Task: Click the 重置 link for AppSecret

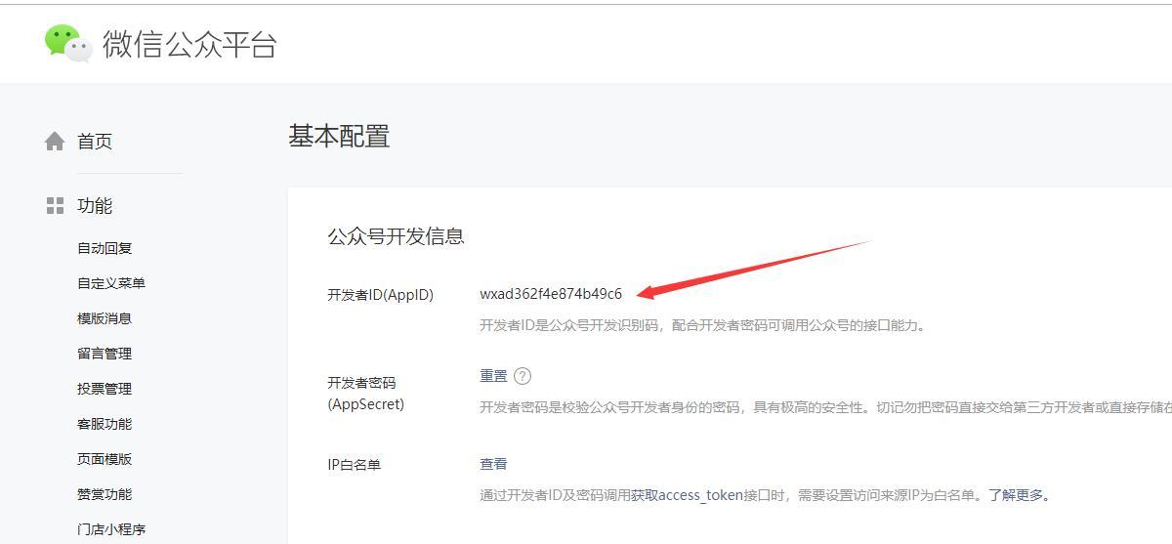Action: [493, 376]
